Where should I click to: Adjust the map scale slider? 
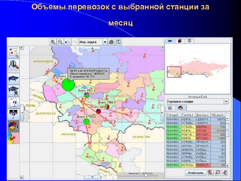pyautogui.click(x=145, y=176)
